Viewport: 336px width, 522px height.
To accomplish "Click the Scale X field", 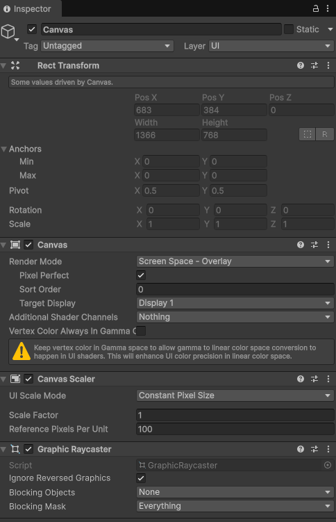I will pyautogui.click(x=173, y=224).
